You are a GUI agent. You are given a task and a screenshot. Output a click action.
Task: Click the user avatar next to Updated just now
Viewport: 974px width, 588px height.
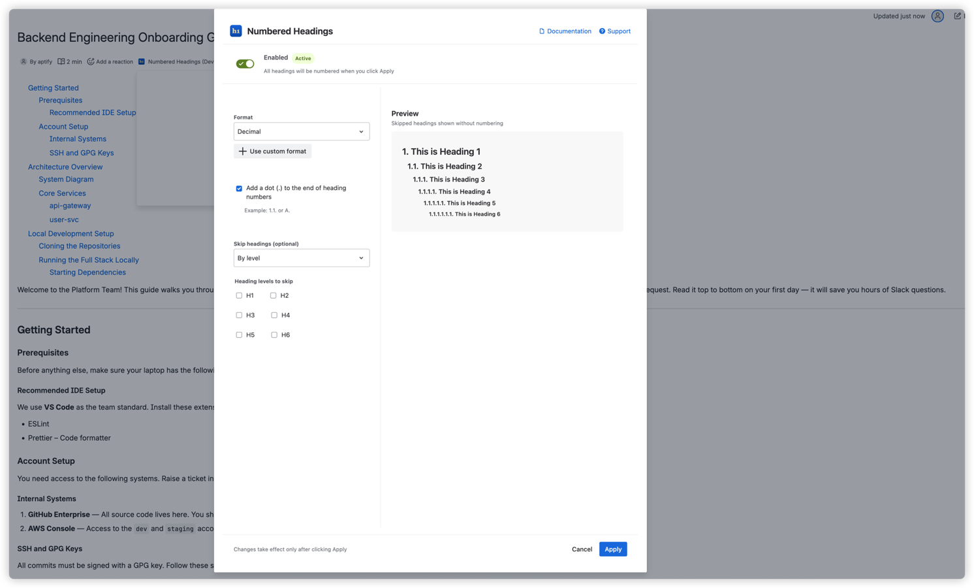pyautogui.click(x=937, y=16)
